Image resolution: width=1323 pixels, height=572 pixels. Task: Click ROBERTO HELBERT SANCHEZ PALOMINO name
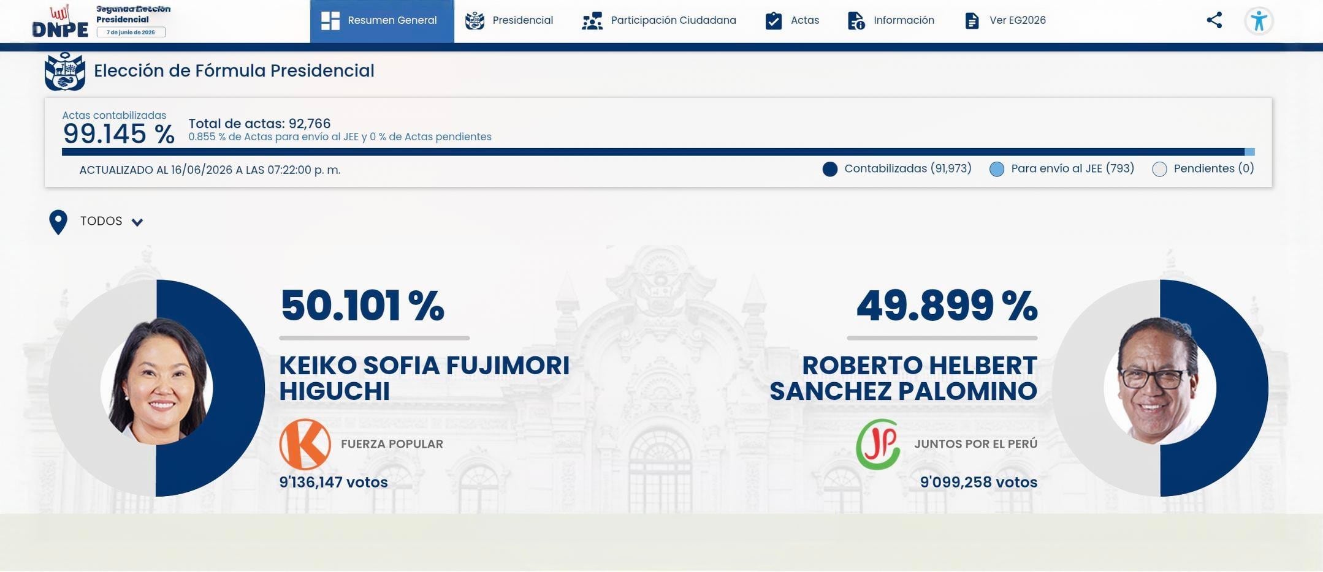[903, 378]
